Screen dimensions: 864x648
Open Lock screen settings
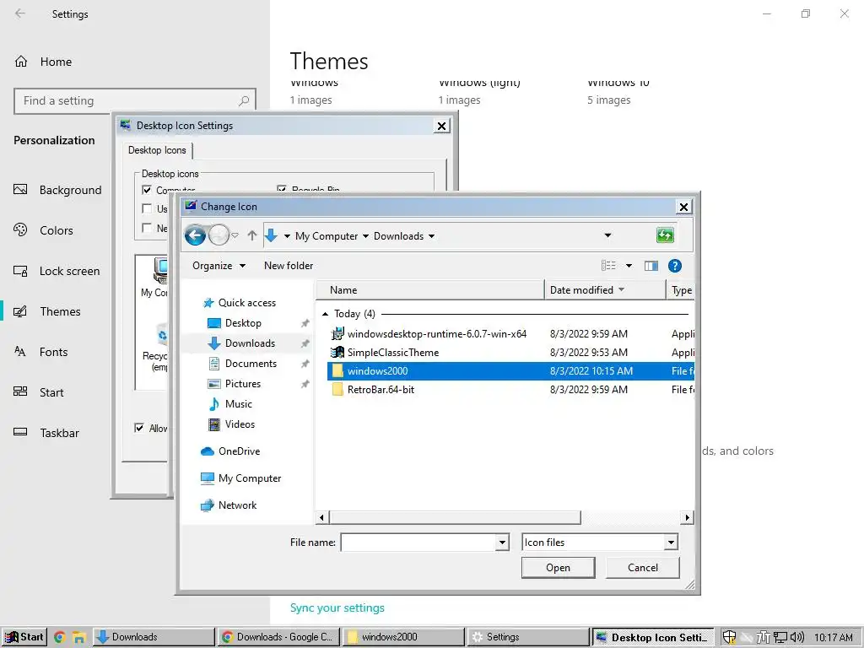pos(57,271)
